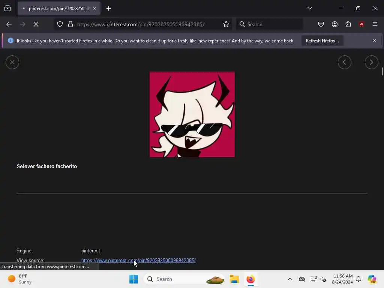384x288 pixels.
Task: Stop loading the page
Action: click(36, 24)
